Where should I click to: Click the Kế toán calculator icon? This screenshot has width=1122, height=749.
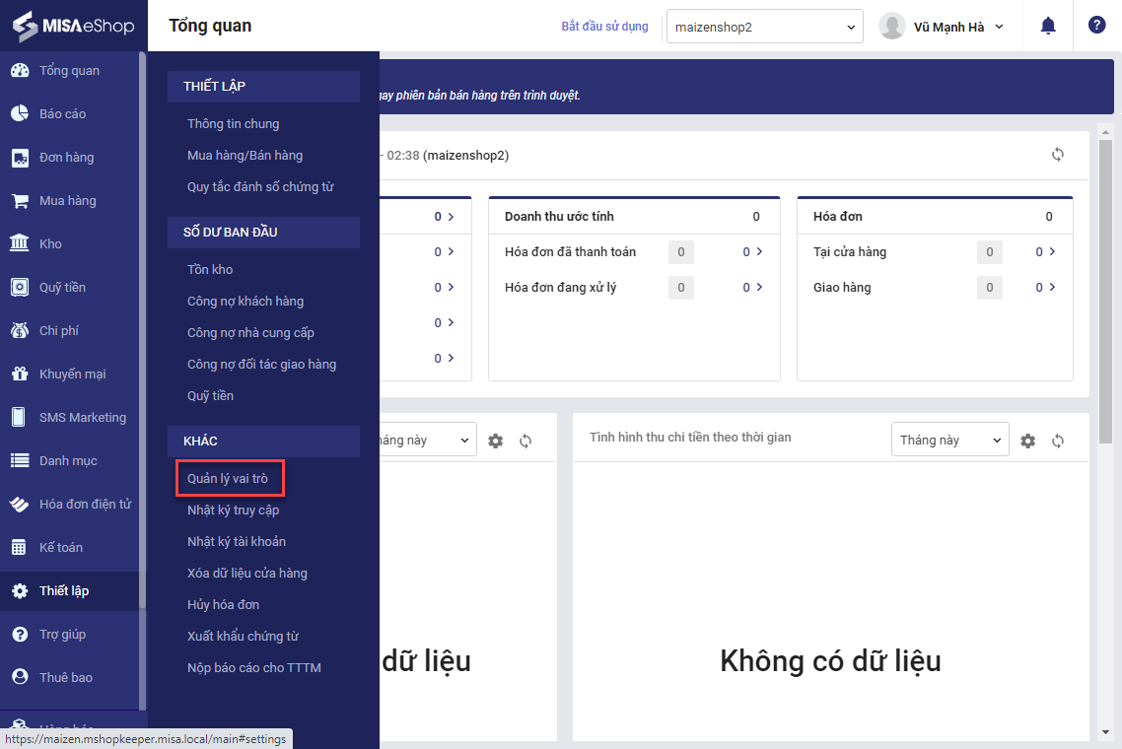coord(20,547)
